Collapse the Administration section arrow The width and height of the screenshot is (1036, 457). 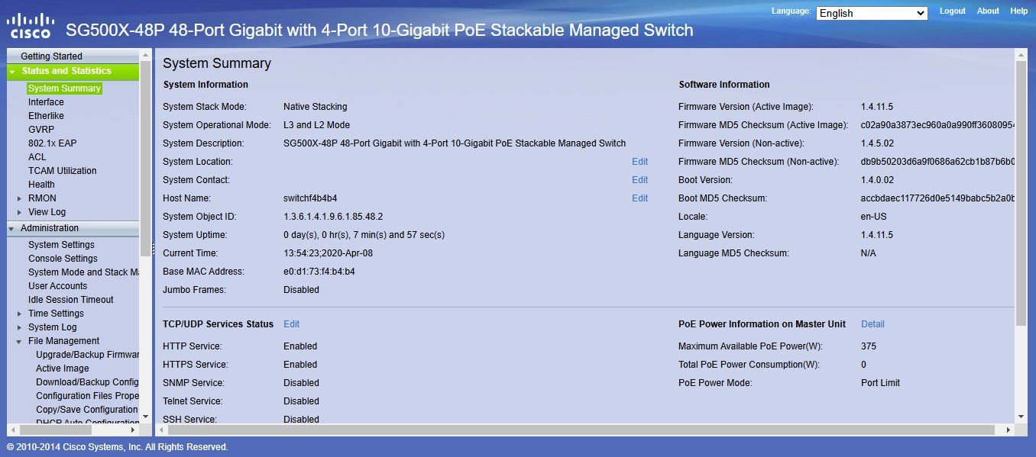click(x=12, y=228)
